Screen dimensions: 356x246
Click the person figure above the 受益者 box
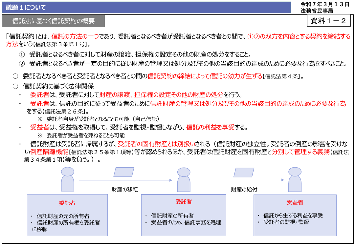[x=295, y=179]
